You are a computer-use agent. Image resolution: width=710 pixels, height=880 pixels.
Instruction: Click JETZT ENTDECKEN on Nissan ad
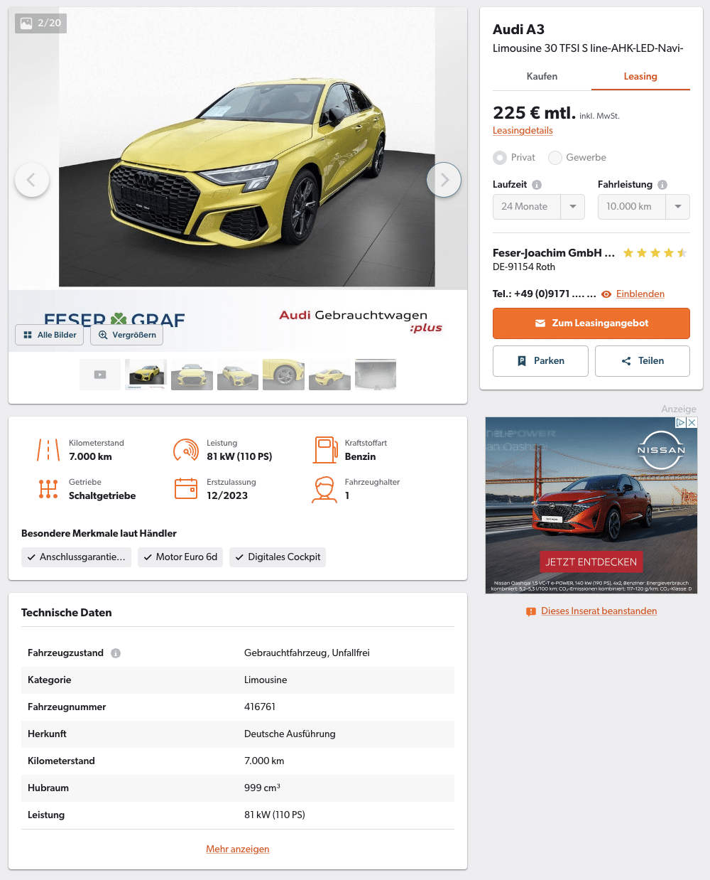pyautogui.click(x=591, y=562)
